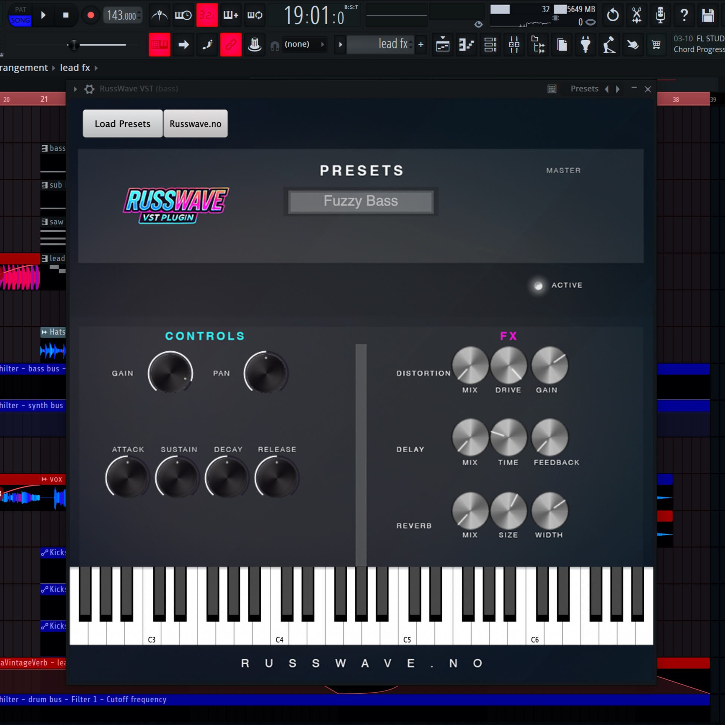Open lead fx breadcrumb in playlist
Image resolution: width=725 pixels, height=725 pixels.
75,67
